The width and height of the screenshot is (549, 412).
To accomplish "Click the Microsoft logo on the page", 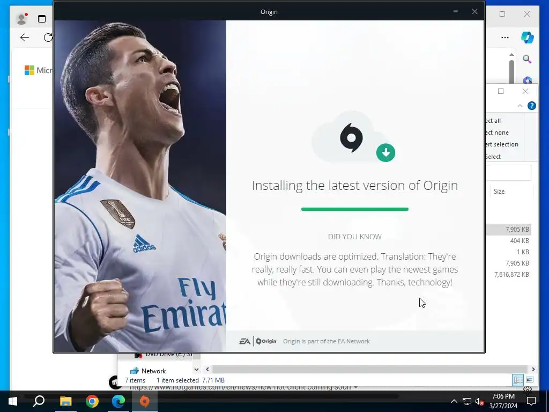I will tap(29, 70).
